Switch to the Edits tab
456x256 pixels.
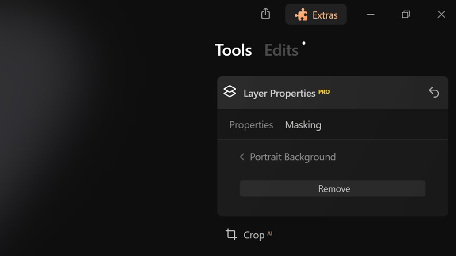coord(281,50)
